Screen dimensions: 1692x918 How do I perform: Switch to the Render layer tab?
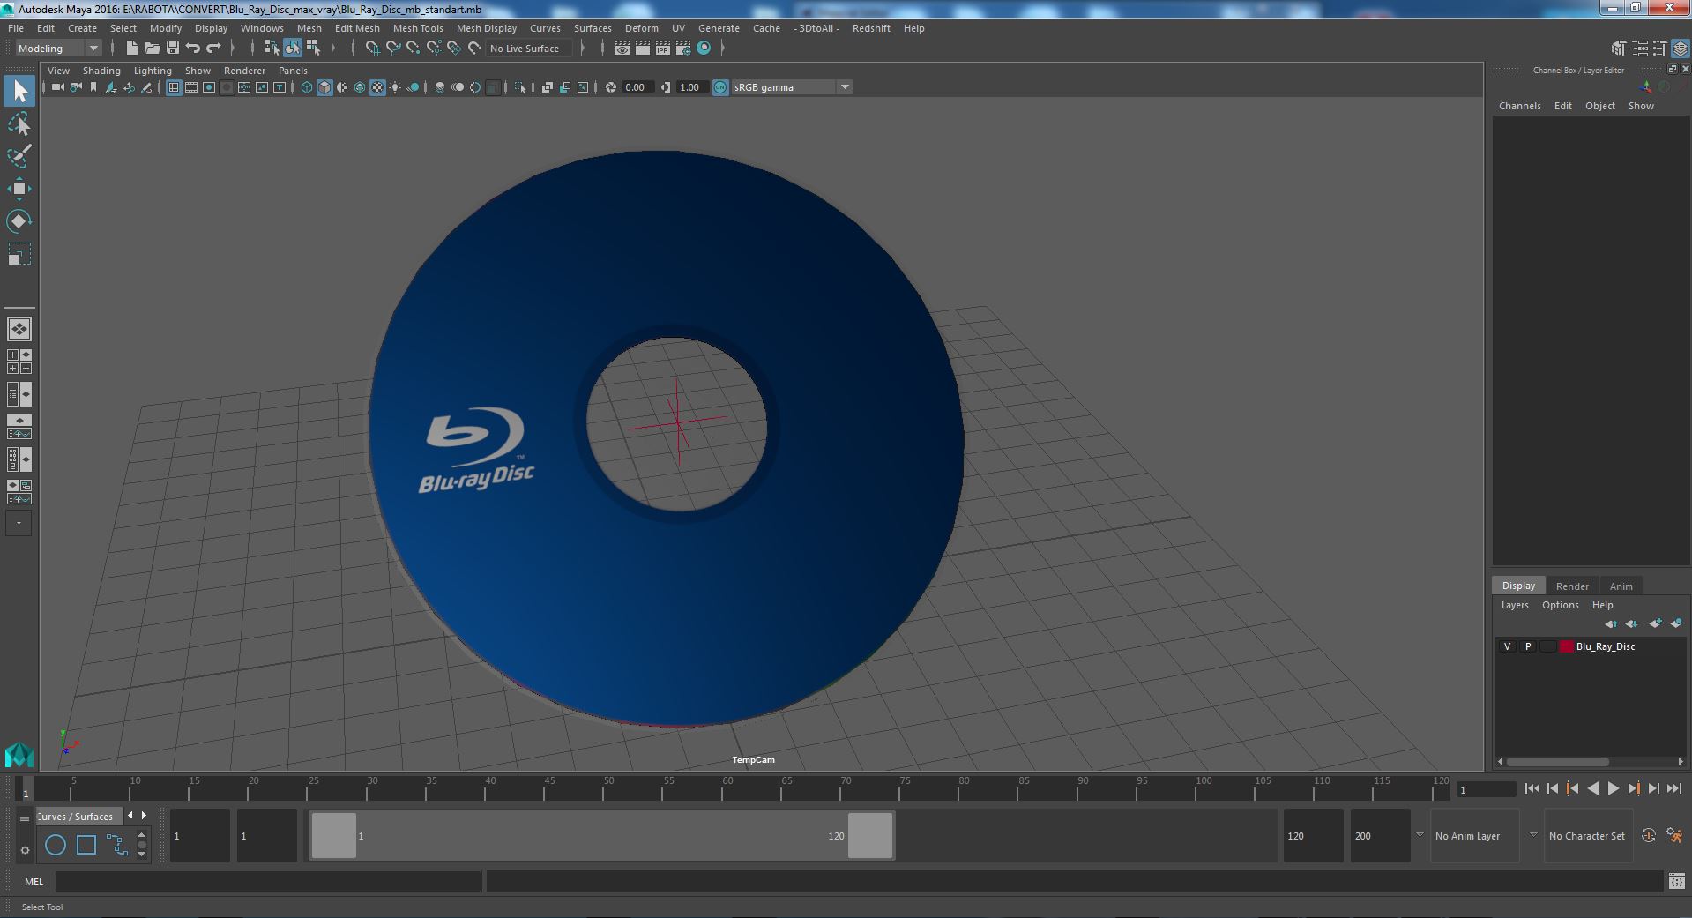pos(1572,586)
